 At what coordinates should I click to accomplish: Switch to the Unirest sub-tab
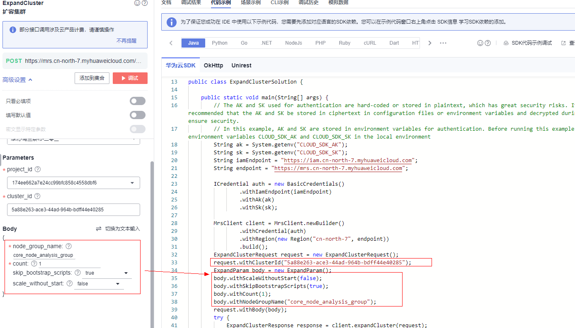click(241, 65)
